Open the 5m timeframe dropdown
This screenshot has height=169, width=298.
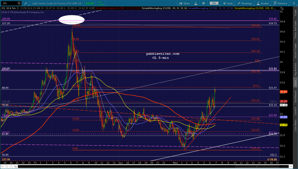coord(214,3)
